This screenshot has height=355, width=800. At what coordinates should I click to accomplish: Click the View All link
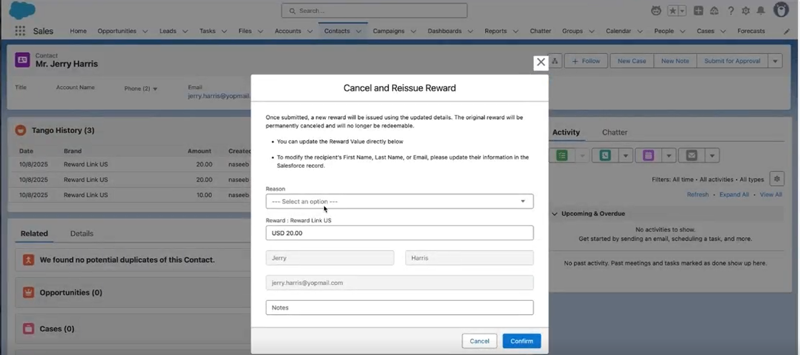coord(771,195)
